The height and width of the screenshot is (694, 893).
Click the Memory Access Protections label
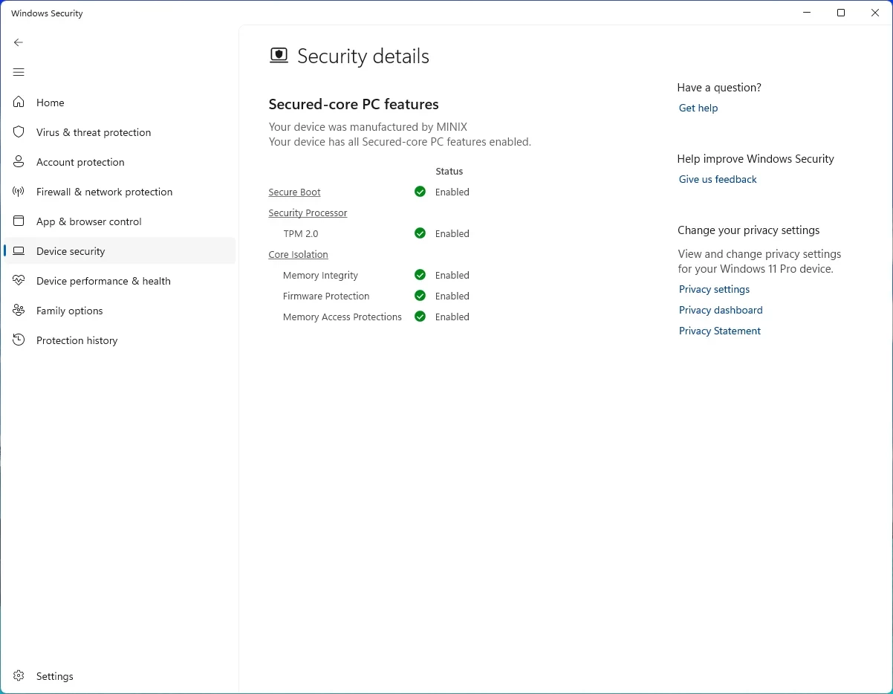pos(342,317)
